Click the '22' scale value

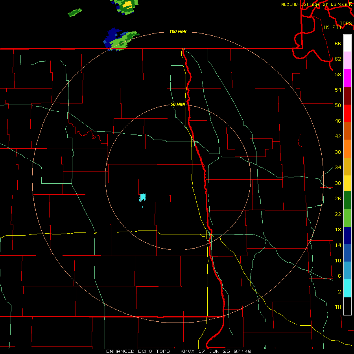point(338,214)
